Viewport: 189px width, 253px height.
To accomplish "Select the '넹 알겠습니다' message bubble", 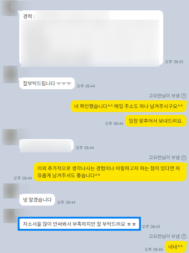I will click(37, 200).
